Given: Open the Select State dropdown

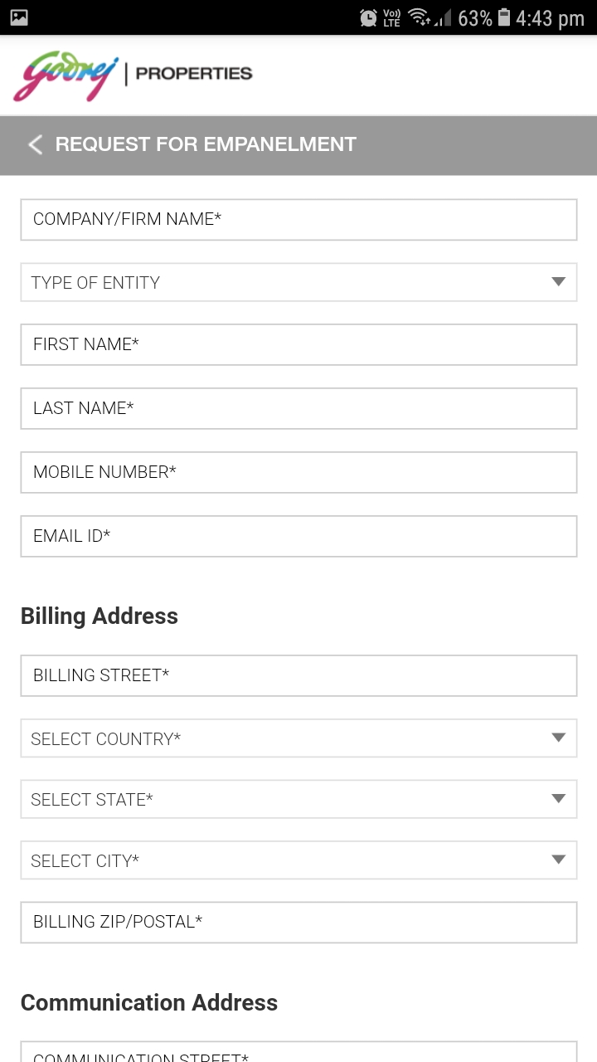Looking at the screenshot, I should (x=298, y=799).
